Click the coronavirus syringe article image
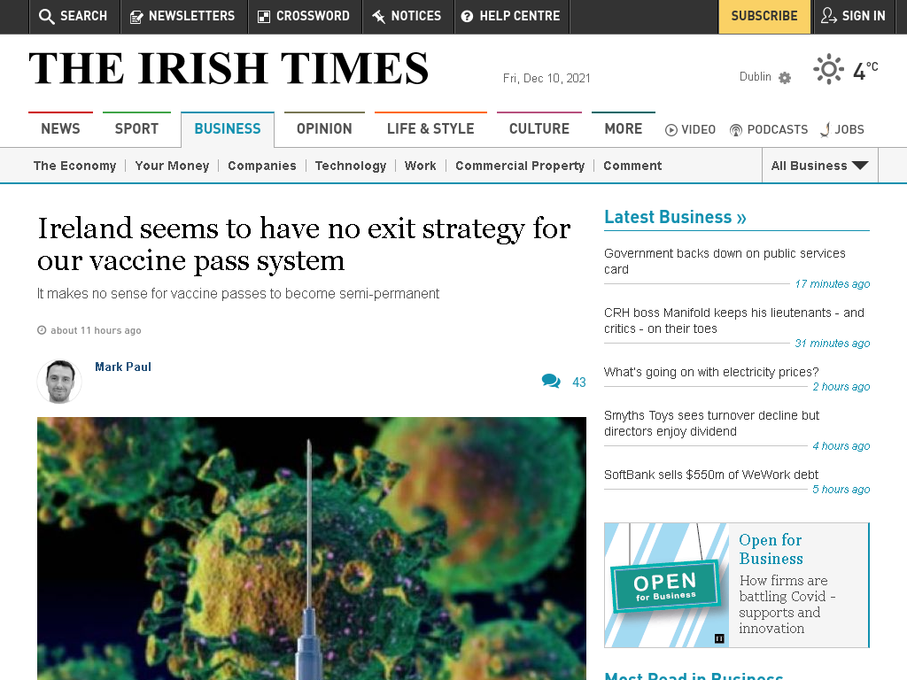The width and height of the screenshot is (907, 680). tap(311, 548)
